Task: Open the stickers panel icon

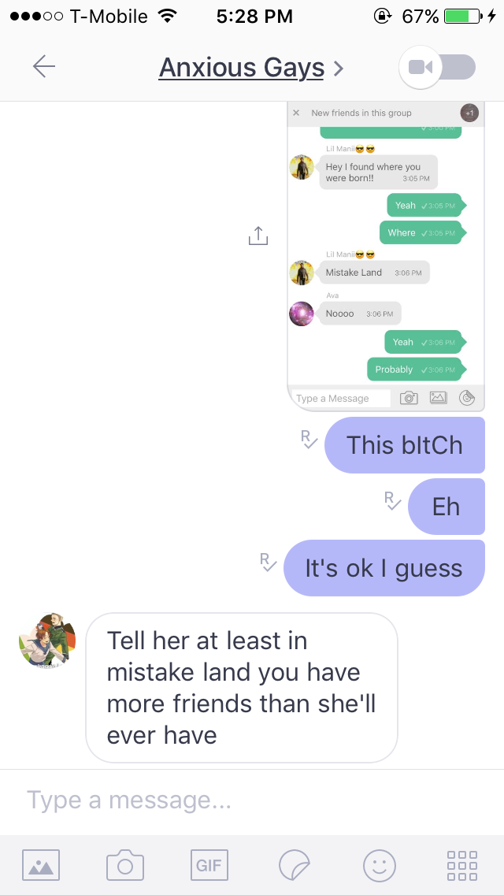Action: coord(295,865)
